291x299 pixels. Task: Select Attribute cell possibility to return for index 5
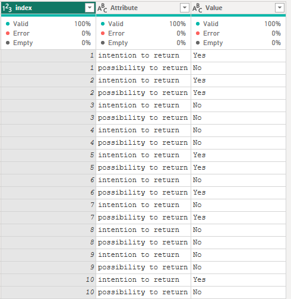[x=143, y=168]
